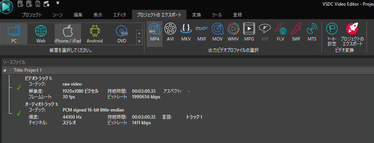
Task: Click the ビデオトラック 1: heading
Action: 39,78
